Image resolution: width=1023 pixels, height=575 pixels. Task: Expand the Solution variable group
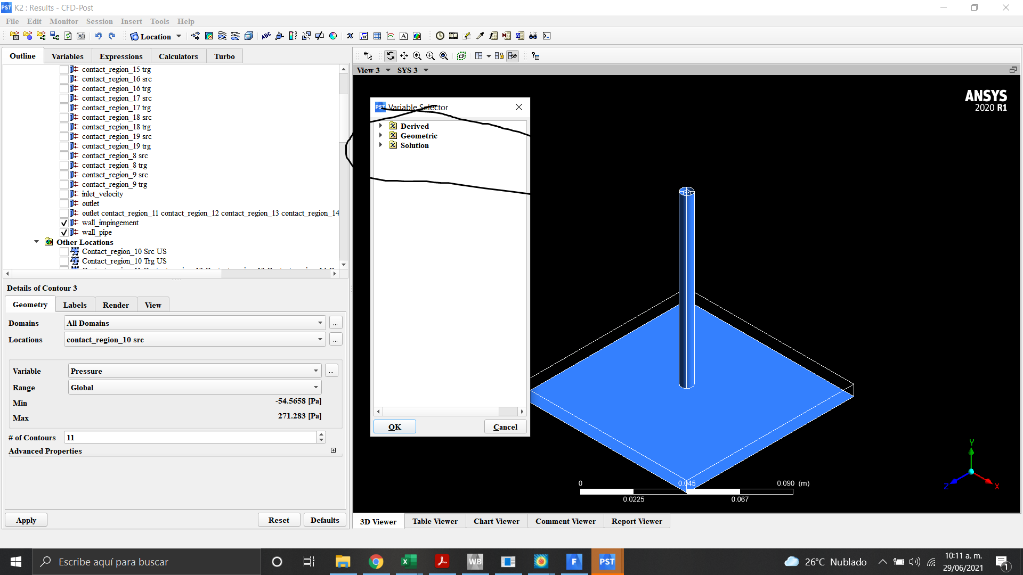[x=380, y=145]
